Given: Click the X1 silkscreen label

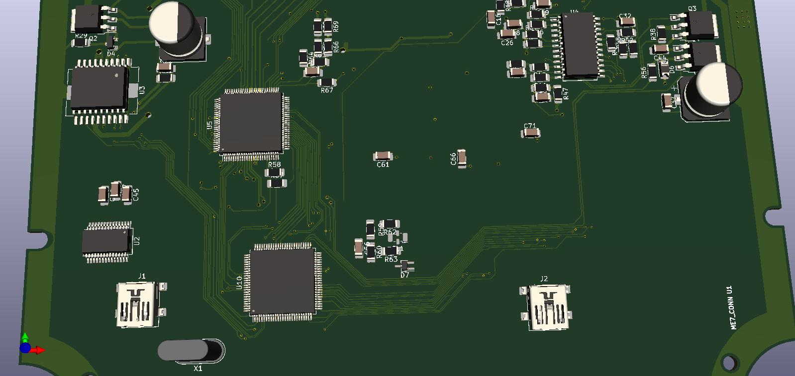Looking at the screenshot, I should [x=198, y=369].
